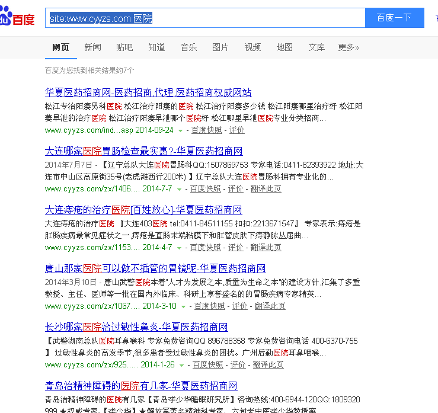Click the text 百度为您找到相关结果约7个
This screenshot has height=413, width=438.
[x=89, y=71]
